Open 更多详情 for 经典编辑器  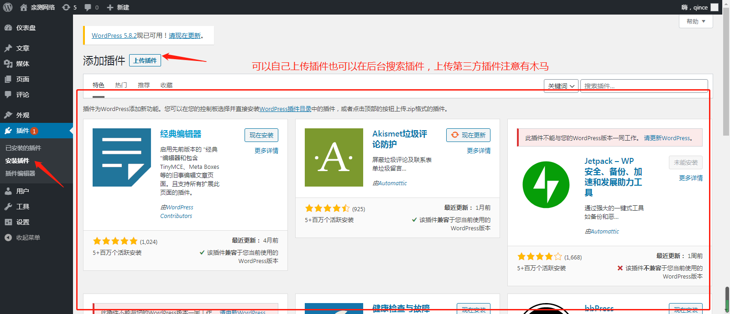[266, 151]
